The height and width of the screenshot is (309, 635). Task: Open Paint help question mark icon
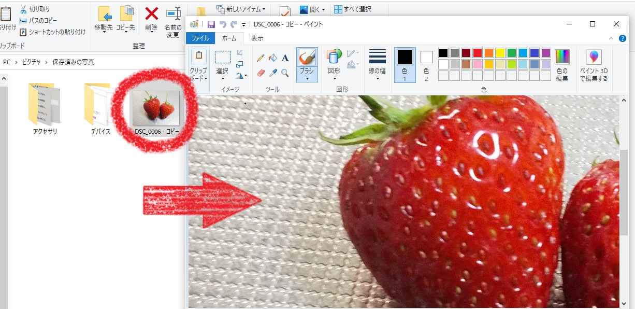pyautogui.click(x=623, y=38)
